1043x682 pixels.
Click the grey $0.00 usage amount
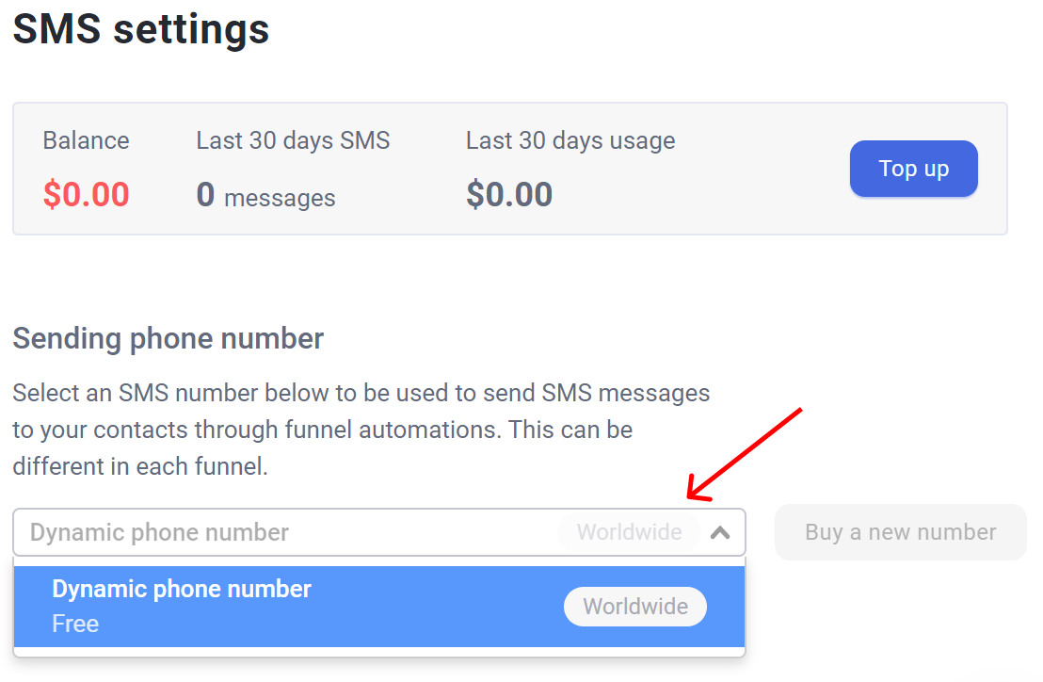pos(509,195)
